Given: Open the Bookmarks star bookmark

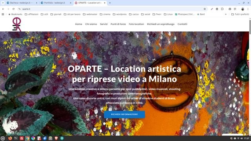Looking at the screenshot, I should pos(15,14).
